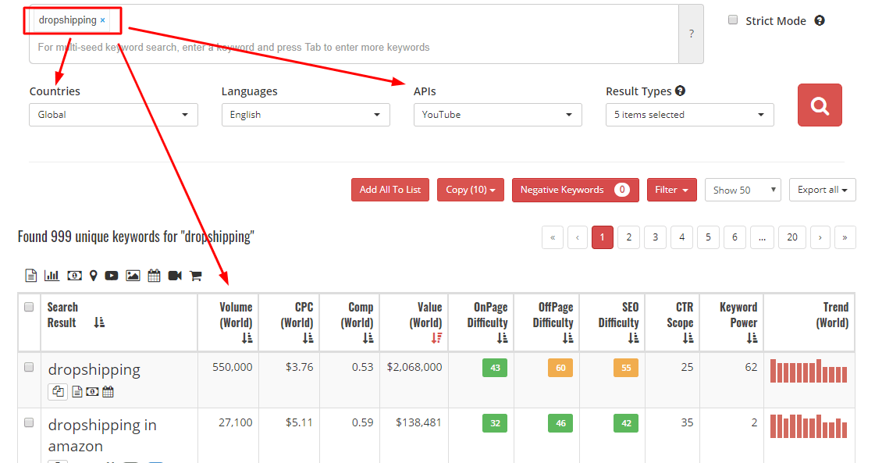Open the Negative Keywords button
The width and height of the screenshot is (875, 463).
574,190
